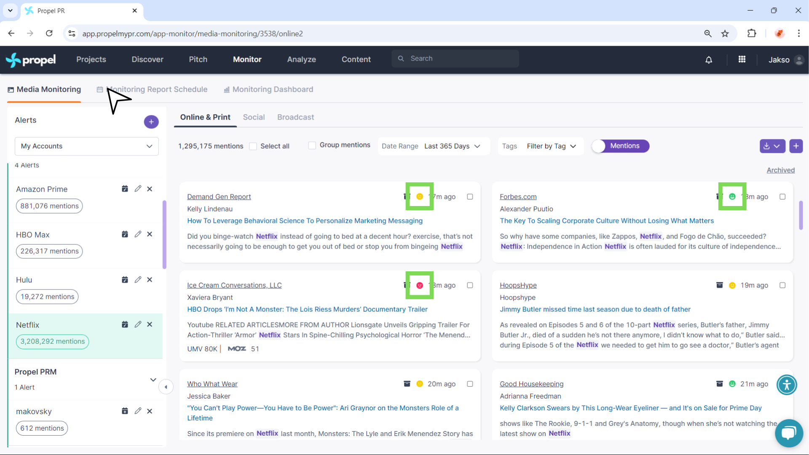Viewport: 809px width, 455px height.
Task: Open the Good Housekeeping source link
Action: click(531, 384)
